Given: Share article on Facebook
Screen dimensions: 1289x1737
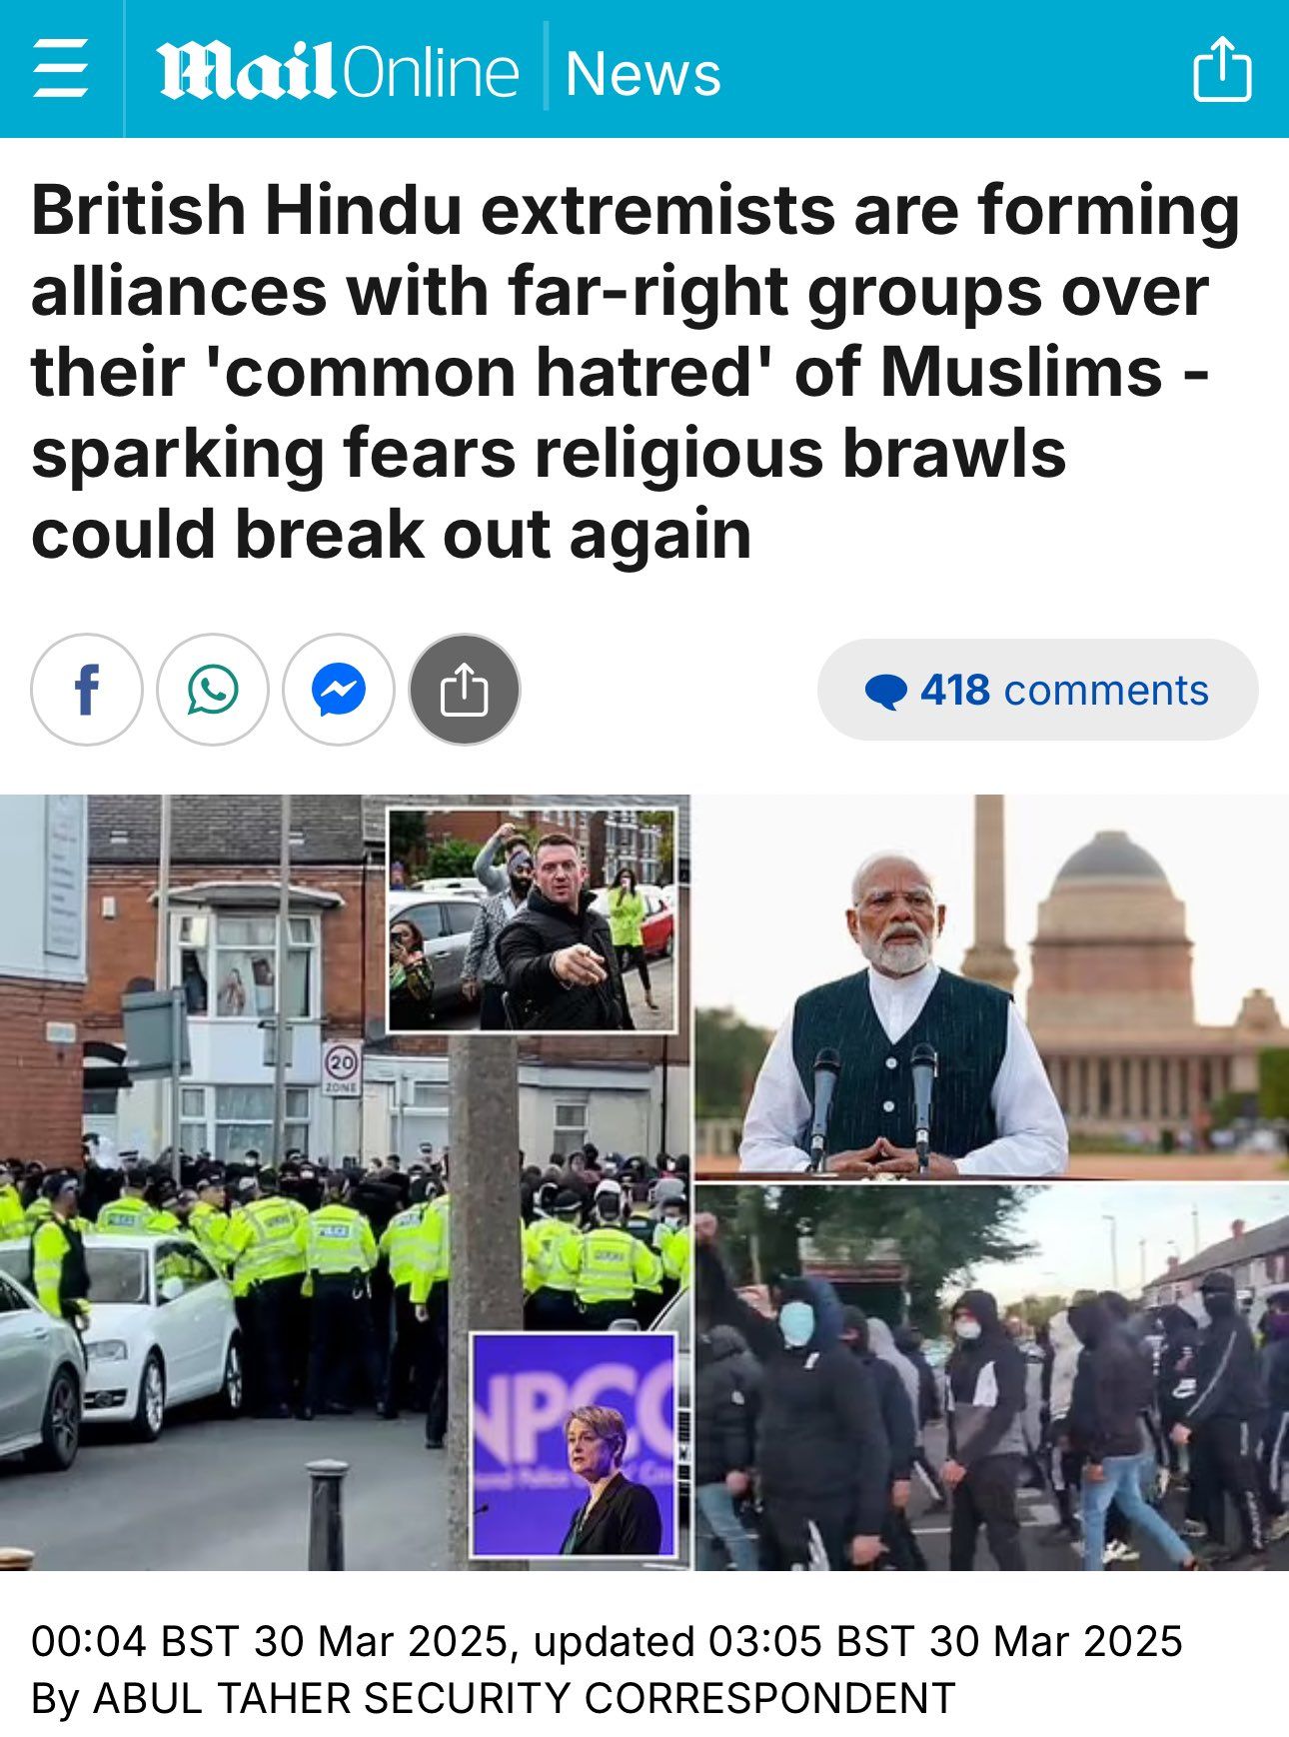Looking at the screenshot, I should pos(87,690).
